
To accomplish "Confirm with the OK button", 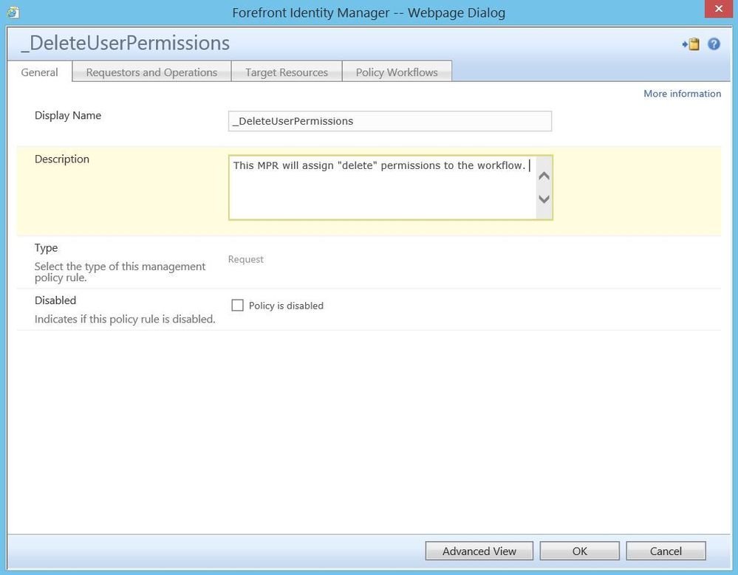I will 580,551.
